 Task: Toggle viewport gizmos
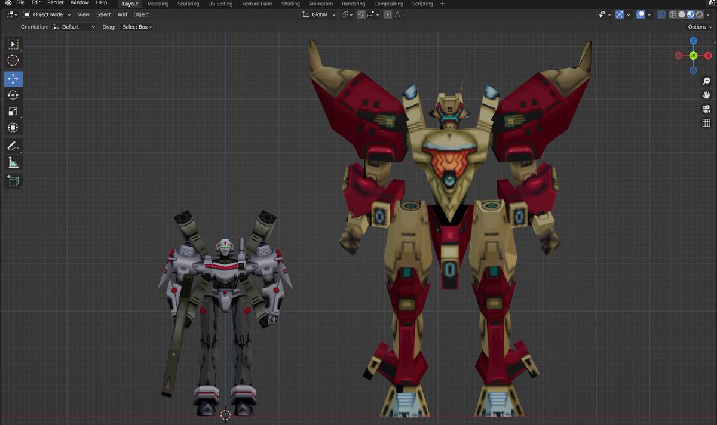620,14
